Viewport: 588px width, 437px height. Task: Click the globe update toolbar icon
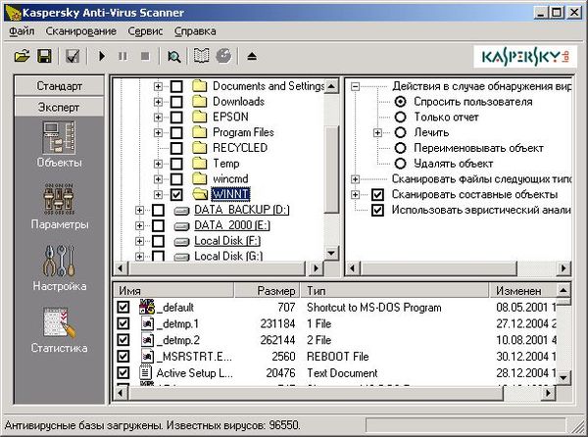click(223, 56)
